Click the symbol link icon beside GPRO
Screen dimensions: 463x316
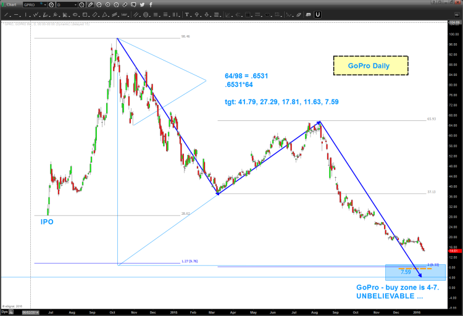point(51,5)
